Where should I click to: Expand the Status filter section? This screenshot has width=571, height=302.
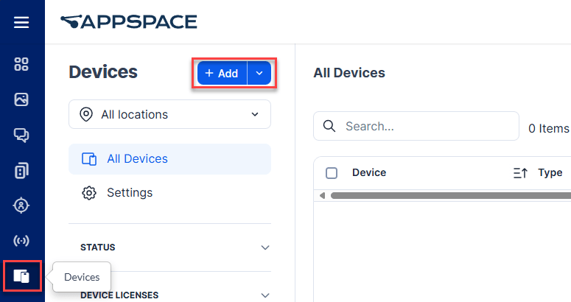pos(265,247)
